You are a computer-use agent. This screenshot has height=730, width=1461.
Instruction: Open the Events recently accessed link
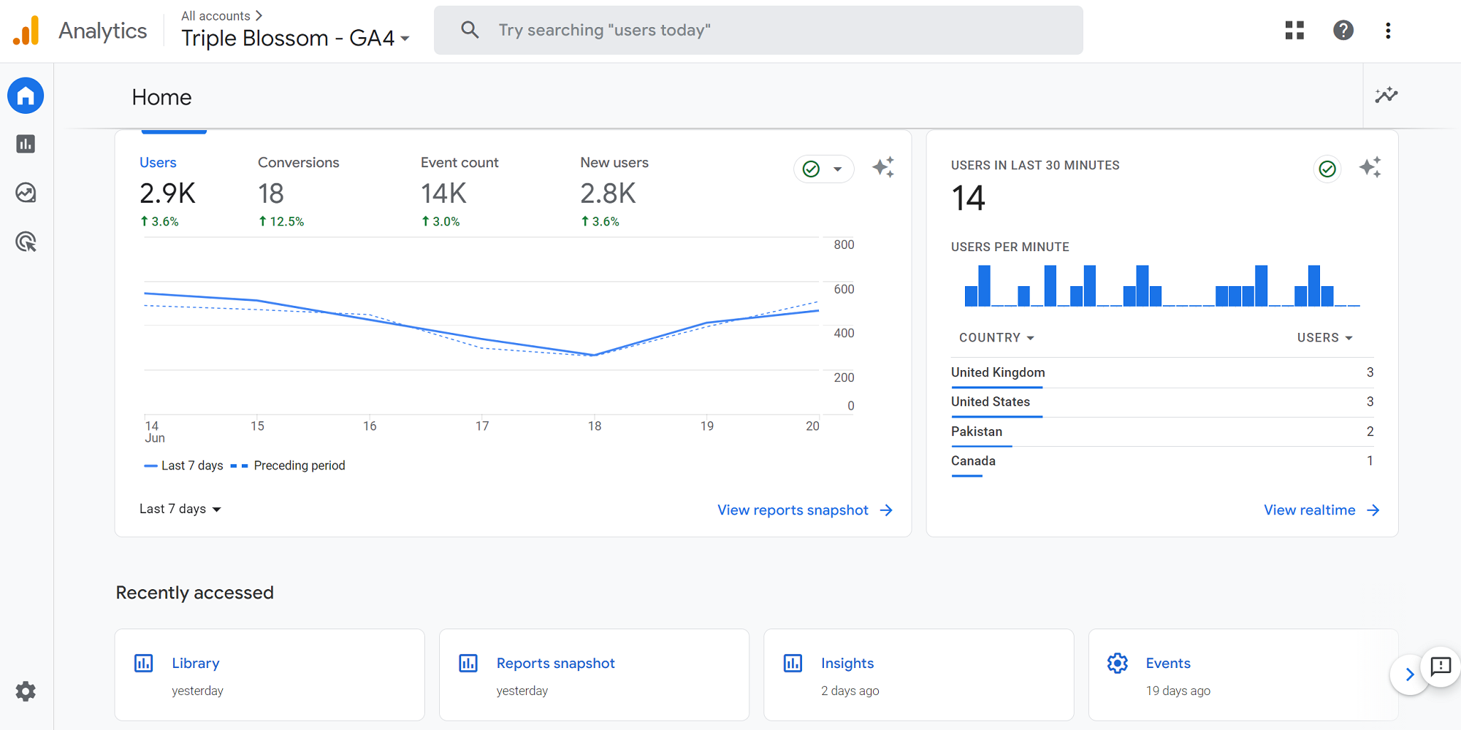click(x=1167, y=663)
